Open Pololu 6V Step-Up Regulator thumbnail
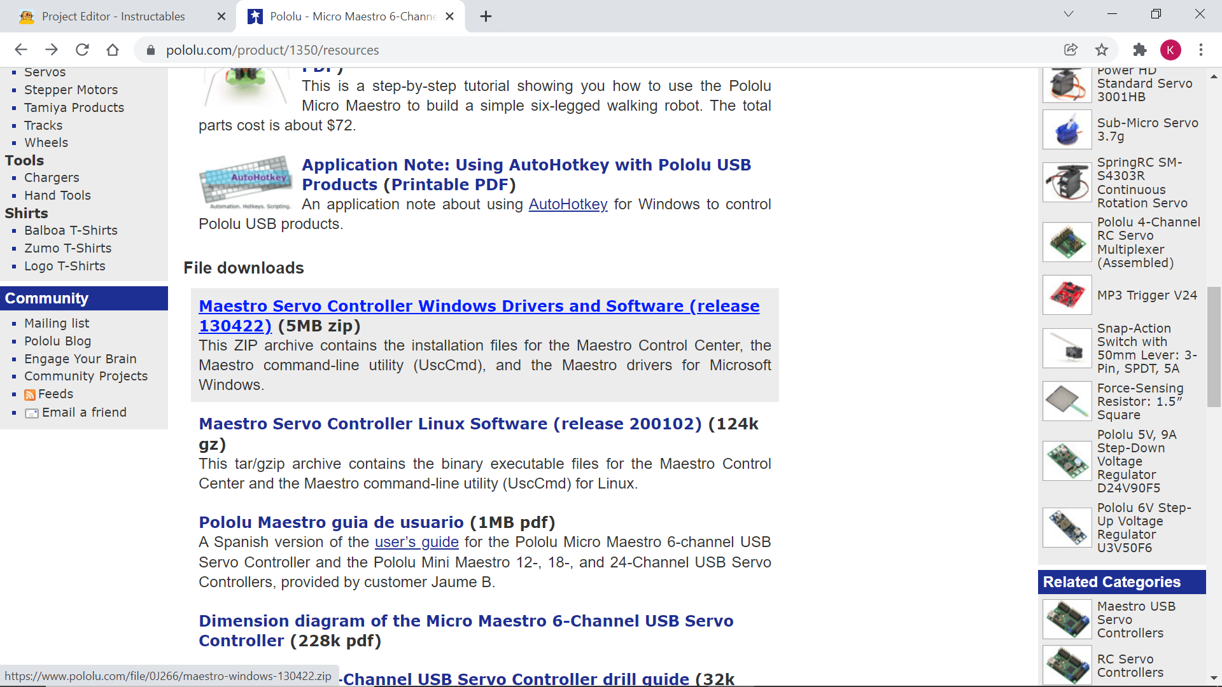 (1067, 528)
